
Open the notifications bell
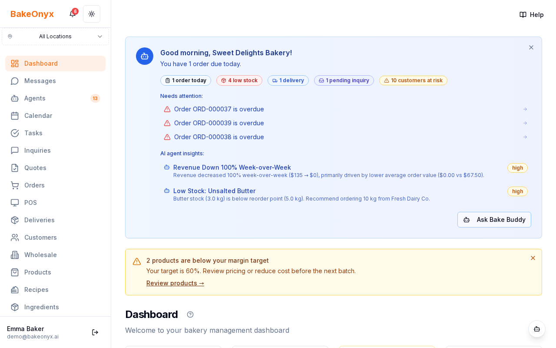(73, 14)
